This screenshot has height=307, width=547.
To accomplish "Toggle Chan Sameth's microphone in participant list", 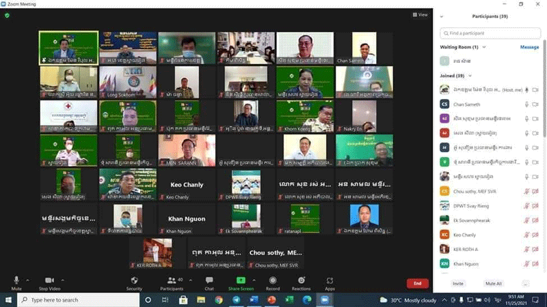I will click(526, 104).
